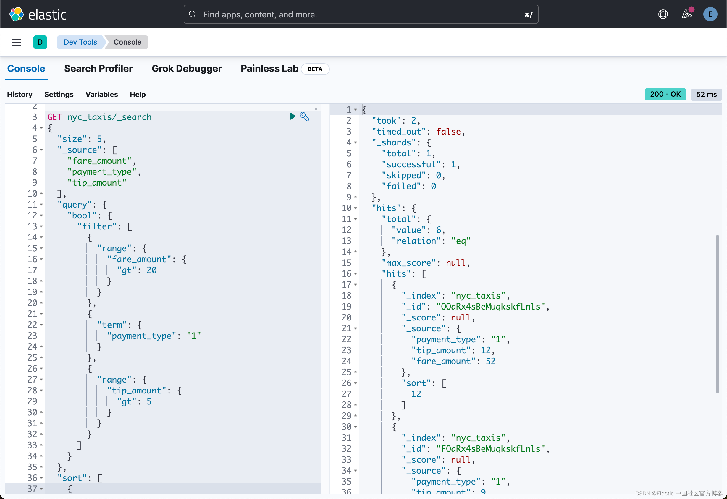
Task: Click the response panel scrollbar
Action: click(x=718, y=313)
